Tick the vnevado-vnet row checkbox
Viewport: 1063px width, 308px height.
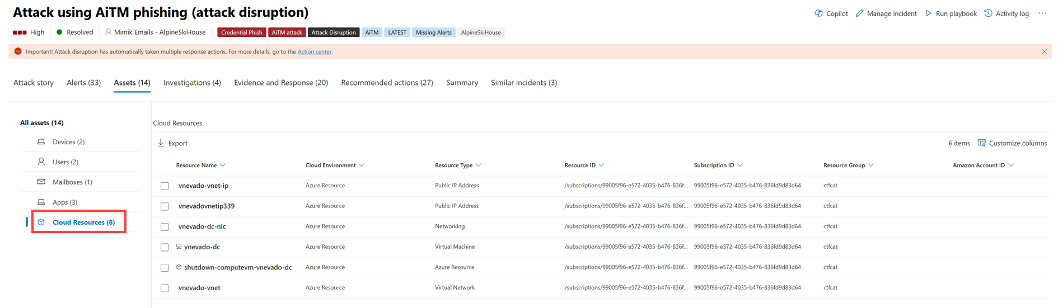click(x=165, y=288)
